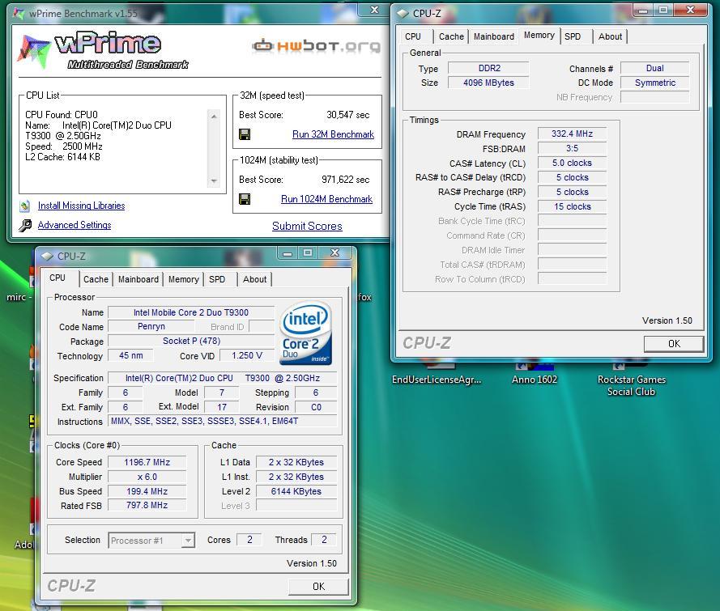Select the Memory tab in upper CPU-Z window
Viewport: 720px width, 611px height.
[x=539, y=35]
